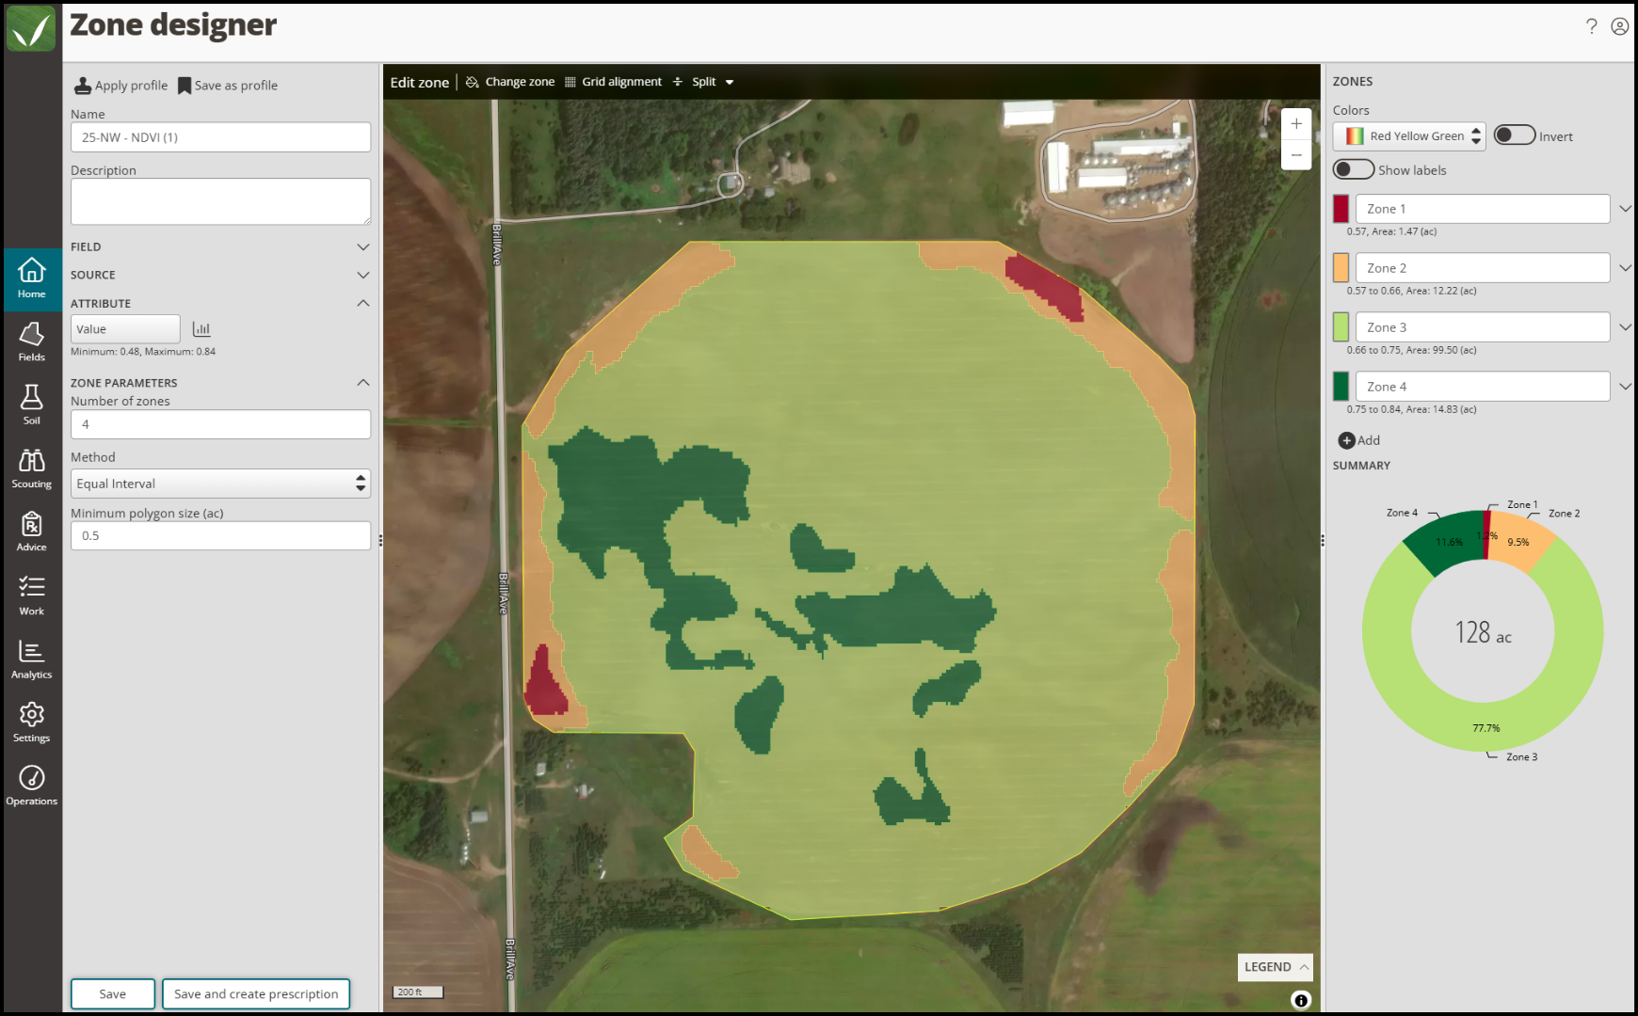Viewport: 1638px width, 1016px height.
Task: Click the Zone 1 red color swatch
Action: click(x=1341, y=209)
